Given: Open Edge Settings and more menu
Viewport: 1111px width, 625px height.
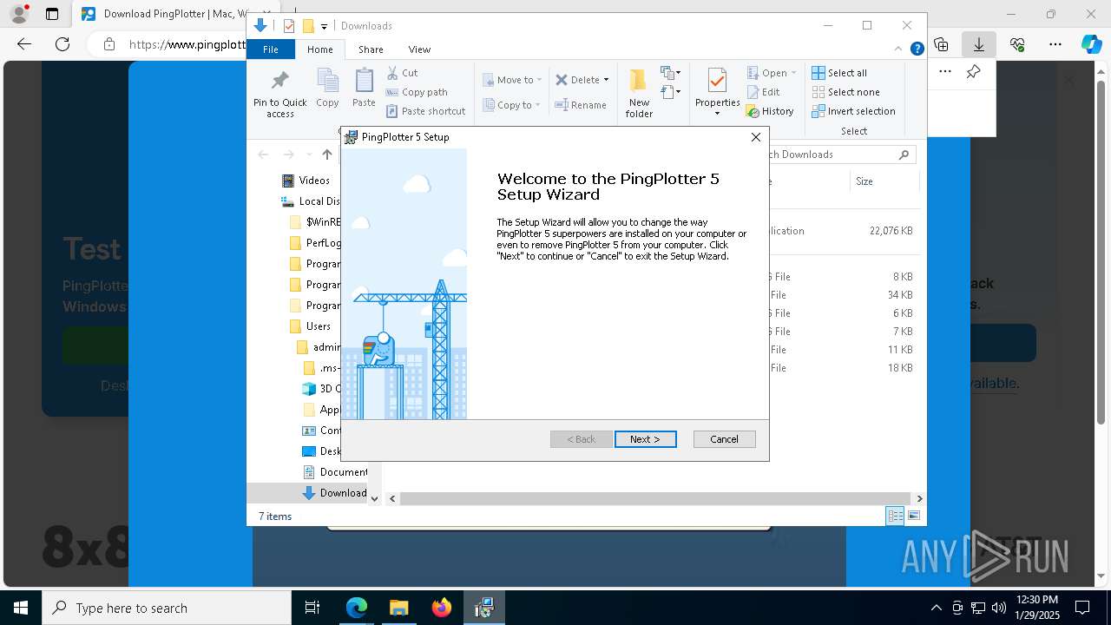Looking at the screenshot, I should [x=1055, y=44].
